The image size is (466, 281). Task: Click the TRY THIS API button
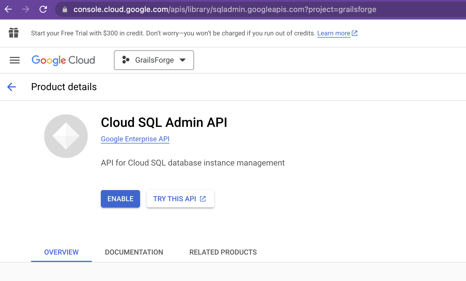click(180, 199)
